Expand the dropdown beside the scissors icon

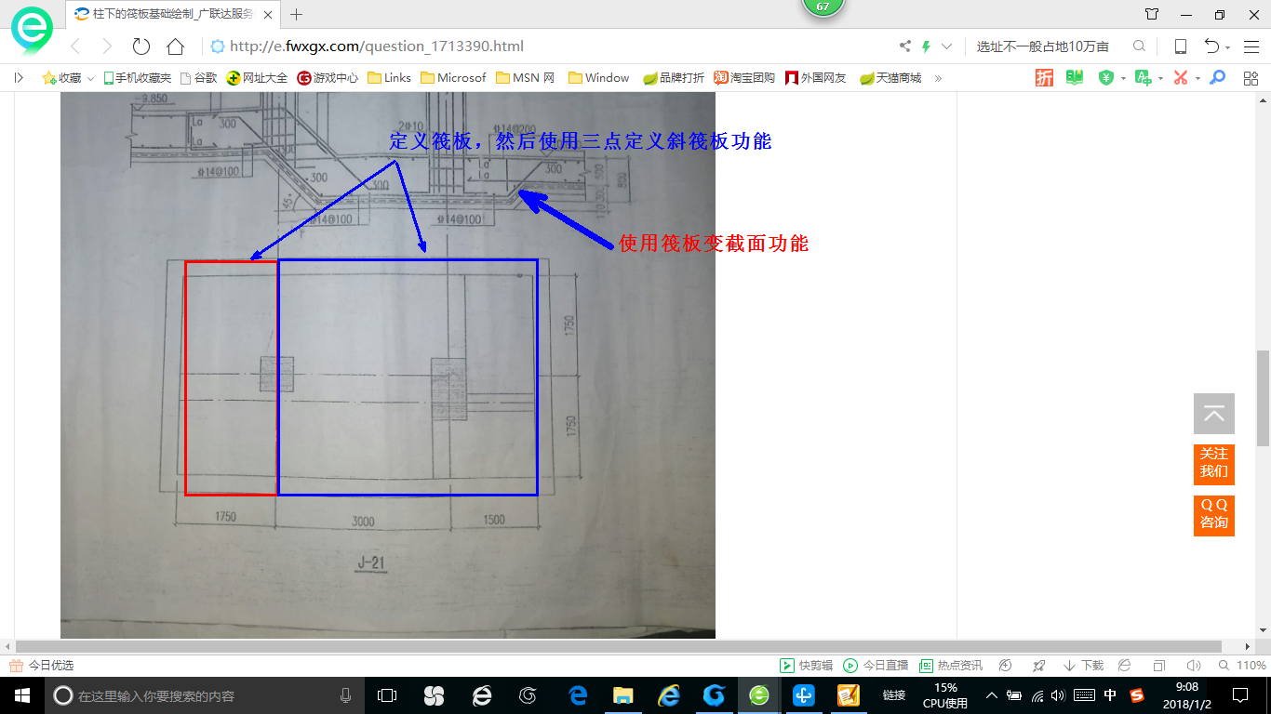tap(1197, 79)
